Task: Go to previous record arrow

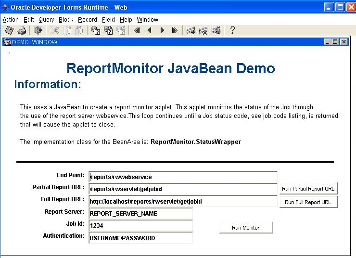Action: pyautogui.click(x=150, y=30)
